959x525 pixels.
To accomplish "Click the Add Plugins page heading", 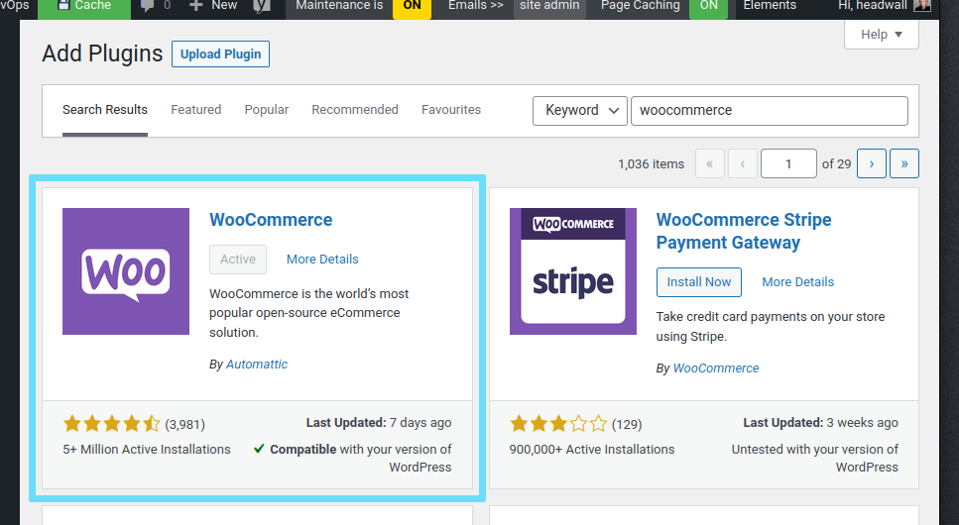I will click(x=102, y=53).
